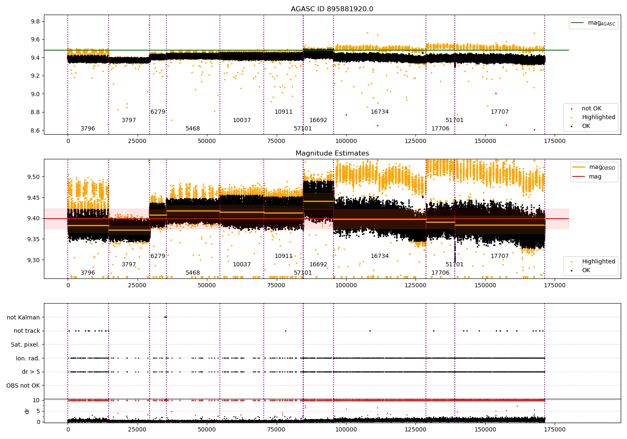The image size is (627, 439).
Task: Click the 'dr > 5' row label
Action: [31, 372]
